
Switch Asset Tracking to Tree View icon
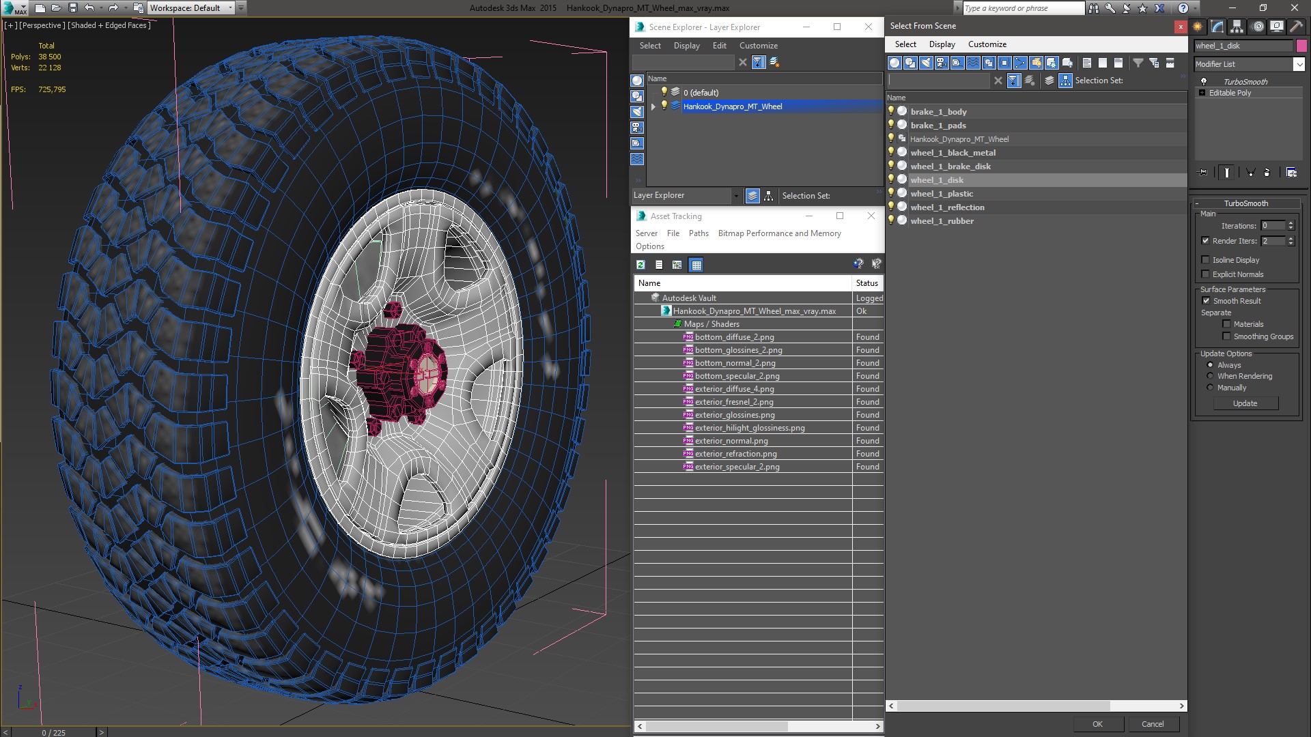coord(677,265)
